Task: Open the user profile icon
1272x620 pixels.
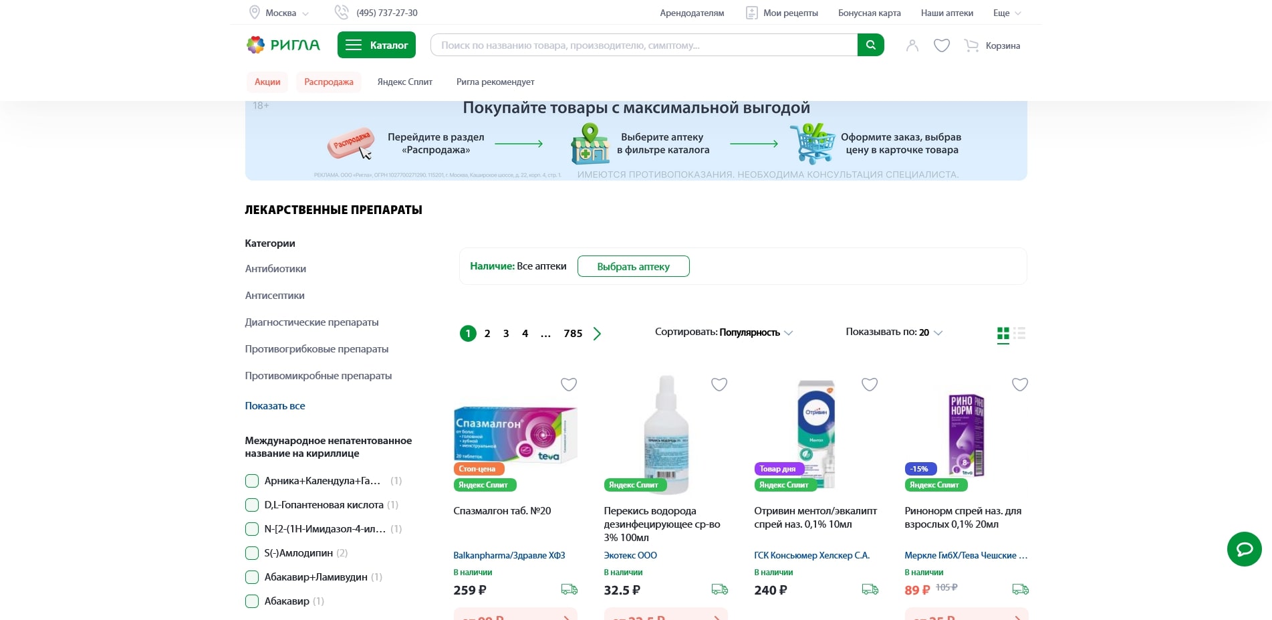Action: (912, 45)
